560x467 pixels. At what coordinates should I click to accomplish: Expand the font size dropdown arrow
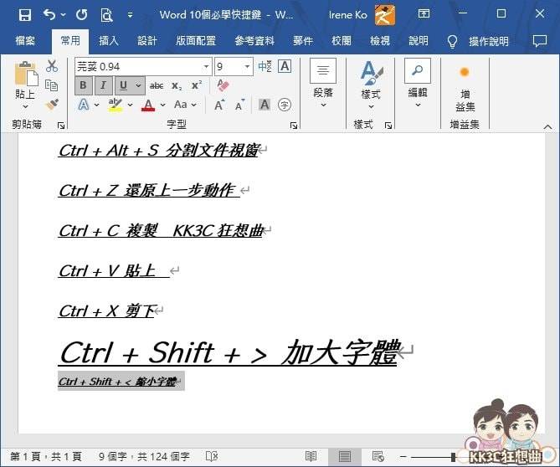coord(247,67)
